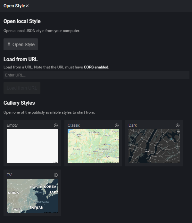
Task: Select the Empty style thumbnail
Action: 32,146
